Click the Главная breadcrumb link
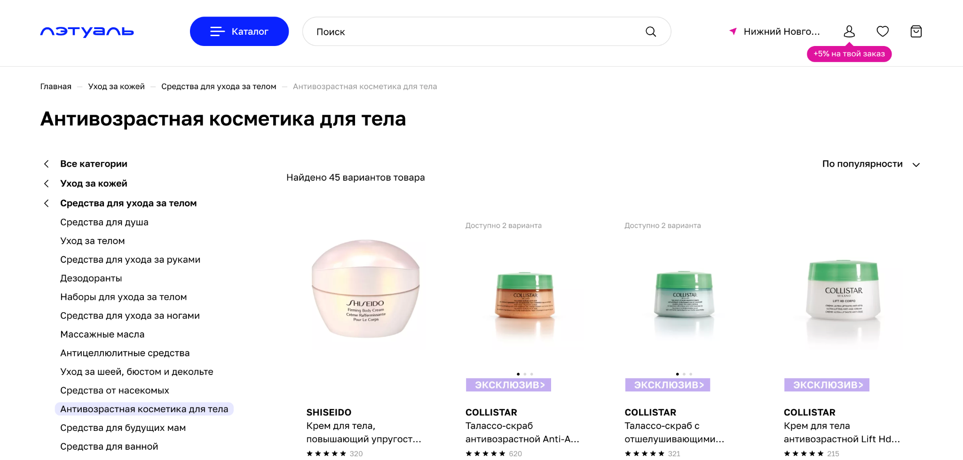 pyautogui.click(x=56, y=86)
